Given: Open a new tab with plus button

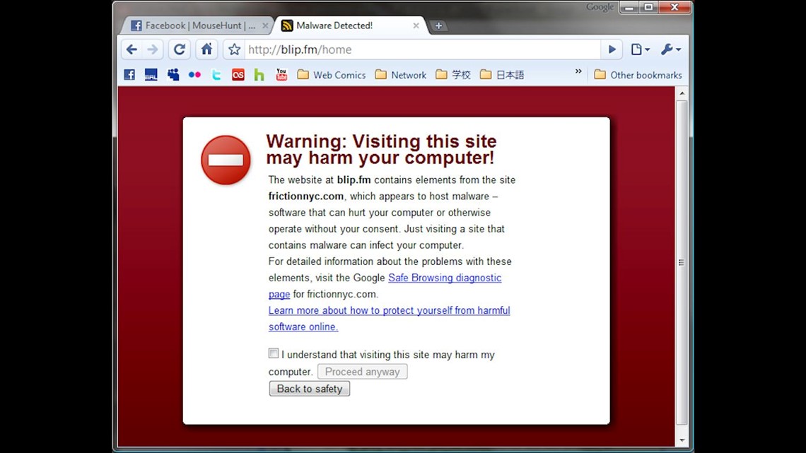Looking at the screenshot, I should [x=438, y=25].
